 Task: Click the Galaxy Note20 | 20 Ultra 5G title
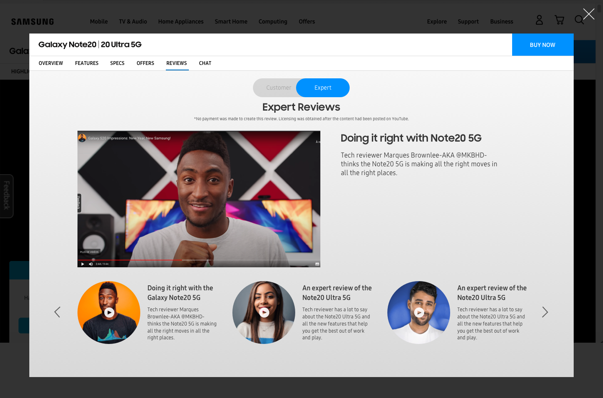90,44
